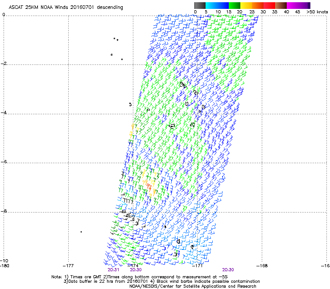The image size is (330, 289).
Task: Click the 'NOAA/NESDIS/Center for Satellite Applications and Research' credit
Action: pos(193,286)
